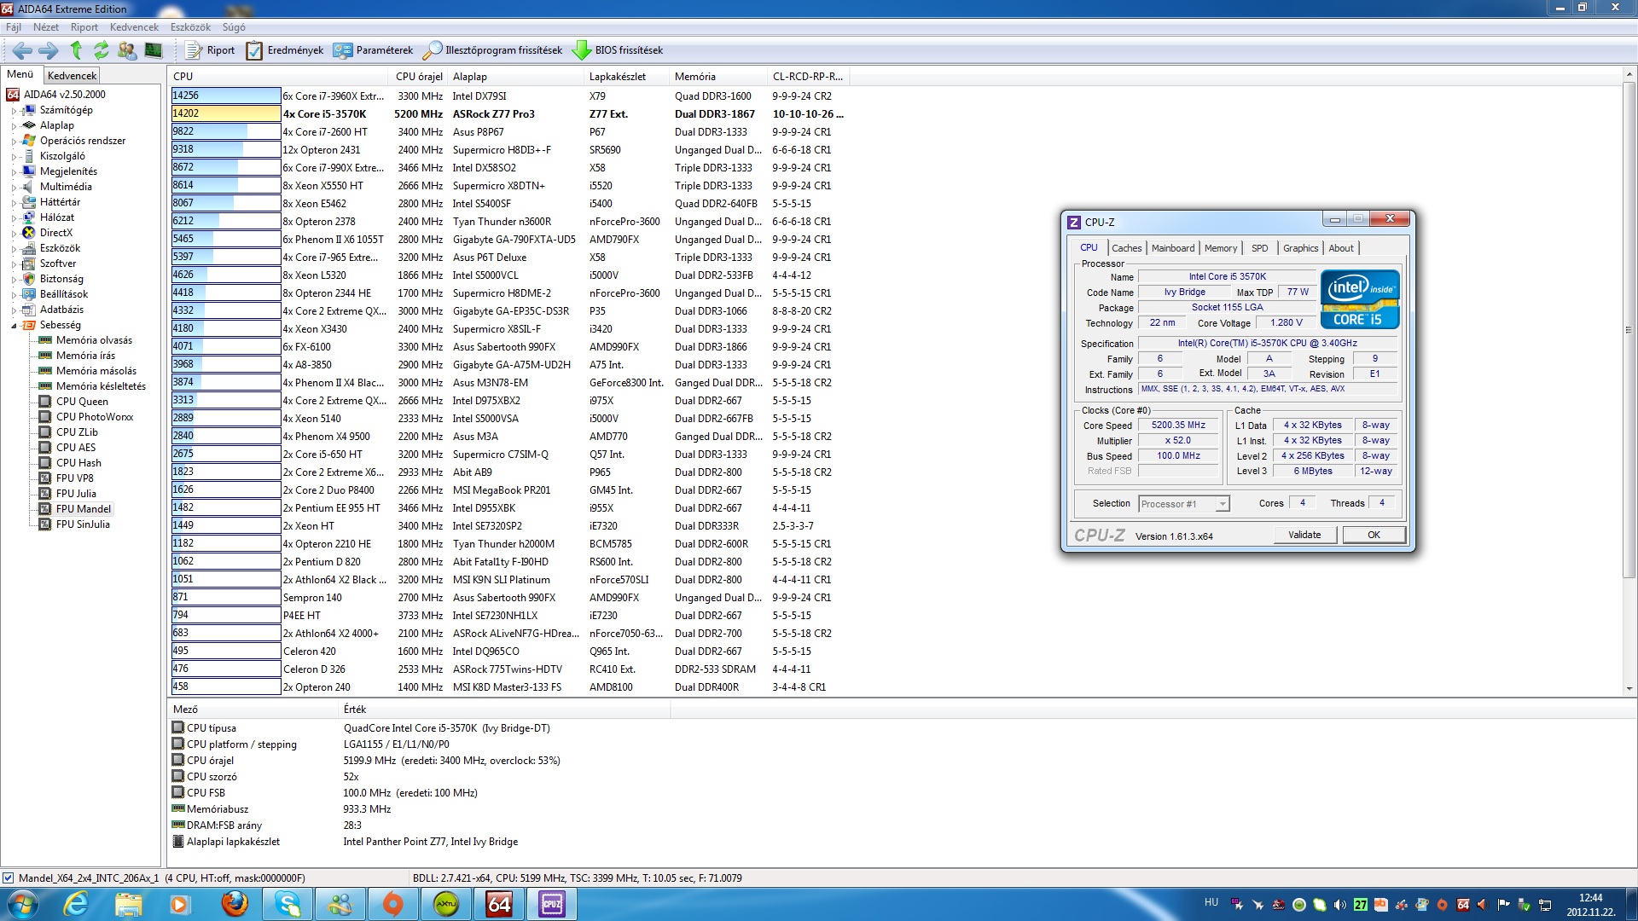
Task: Click the users icon in the AIDA64 toolbar
Action: click(x=127, y=50)
